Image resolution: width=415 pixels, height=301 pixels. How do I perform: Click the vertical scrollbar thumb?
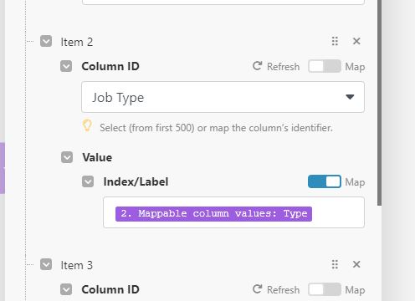click(380, 103)
